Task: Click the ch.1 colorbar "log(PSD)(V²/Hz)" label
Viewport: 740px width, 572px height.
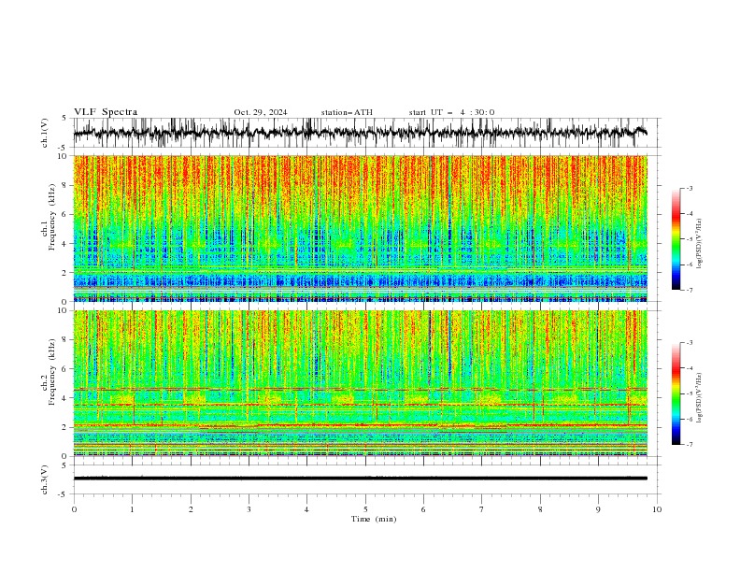Action: 700,244
